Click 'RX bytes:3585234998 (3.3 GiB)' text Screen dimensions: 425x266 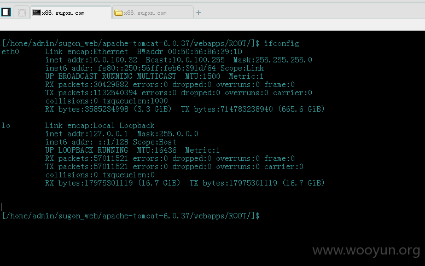pyautogui.click(x=108, y=109)
